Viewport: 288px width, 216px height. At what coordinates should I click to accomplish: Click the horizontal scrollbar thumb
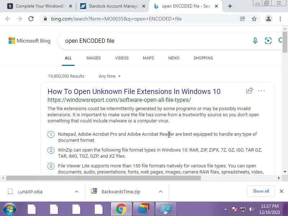coord(103,178)
